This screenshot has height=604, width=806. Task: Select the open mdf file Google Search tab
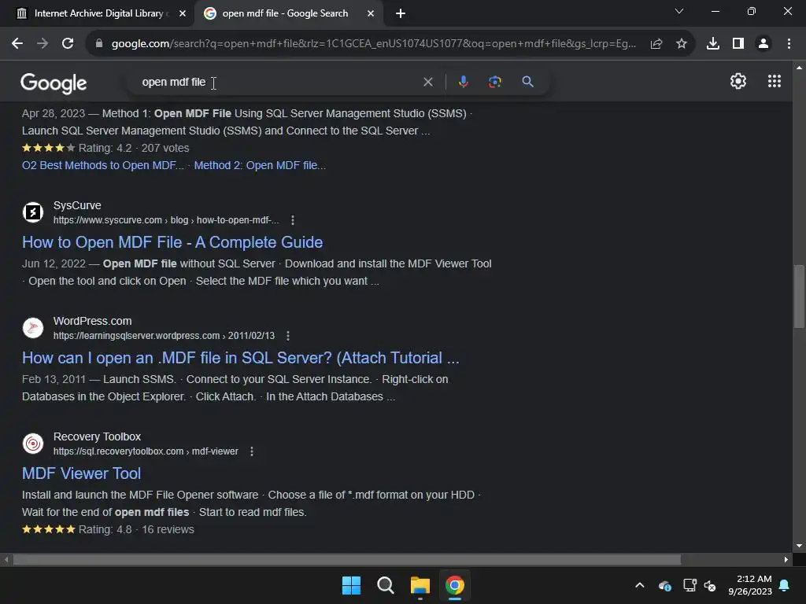[x=285, y=13]
